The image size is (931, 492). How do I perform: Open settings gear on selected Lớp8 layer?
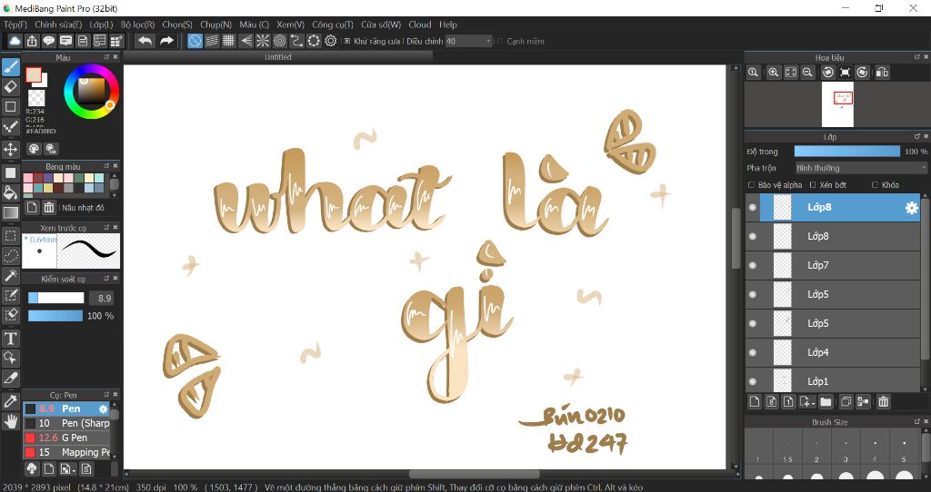(911, 208)
